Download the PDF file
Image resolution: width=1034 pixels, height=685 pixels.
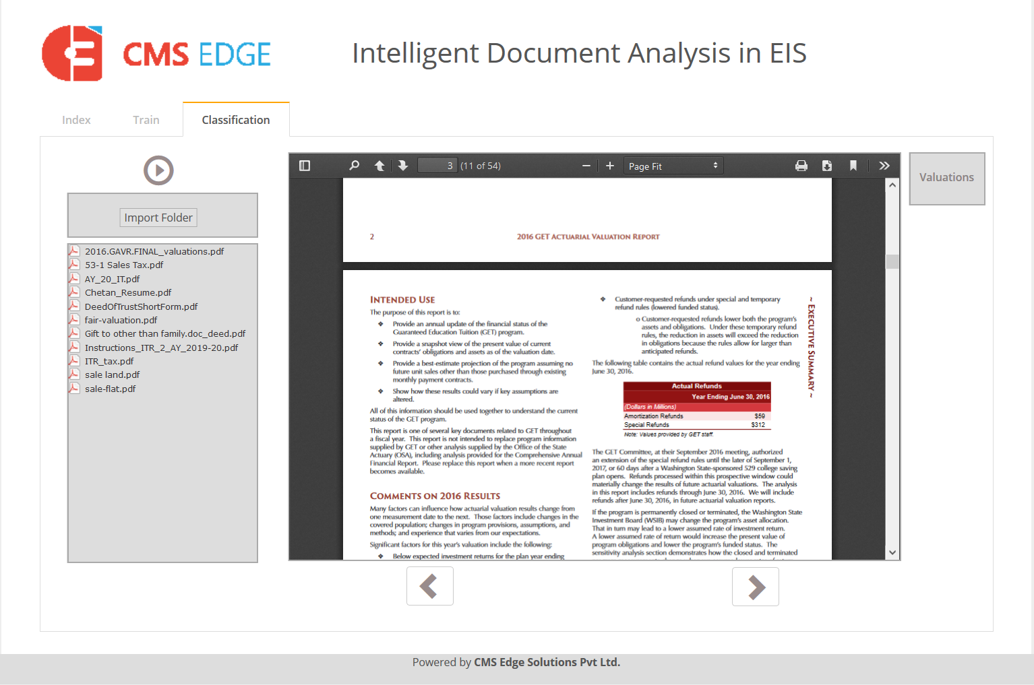827,166
